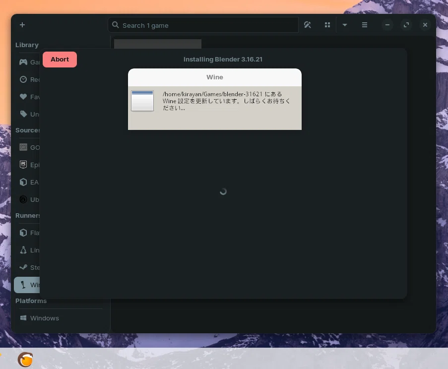The height and width of the screenshot is (369, 448).
Task: Click the Library section header
Action: click(x=27, y=45)
